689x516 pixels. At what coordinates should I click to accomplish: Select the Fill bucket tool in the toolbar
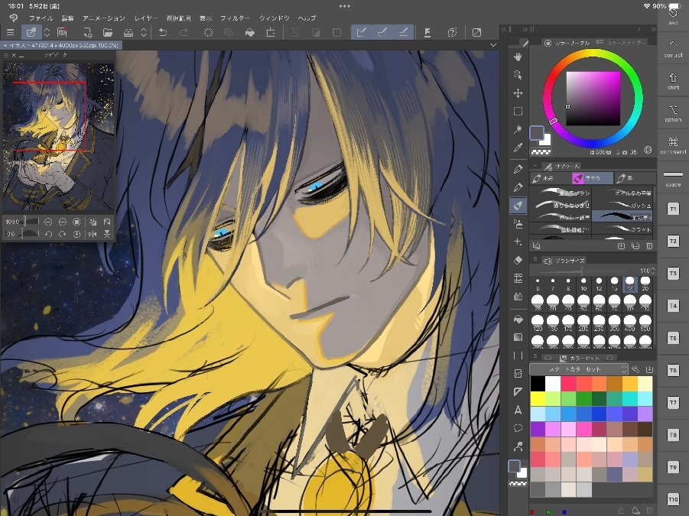coord(518,318)
